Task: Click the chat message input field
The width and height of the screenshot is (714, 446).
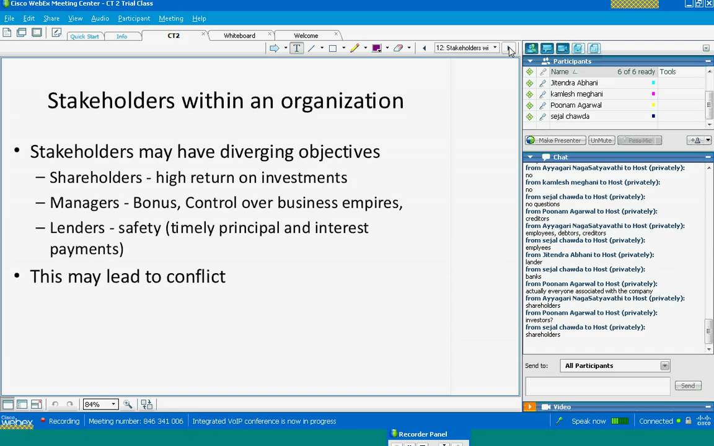Action: [x=597, y=386]
